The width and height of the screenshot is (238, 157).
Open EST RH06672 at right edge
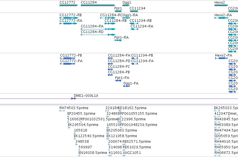click(217, 156)
